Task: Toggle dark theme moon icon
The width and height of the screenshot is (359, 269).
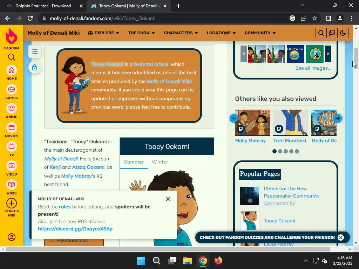Action: (x=343, y=33)
